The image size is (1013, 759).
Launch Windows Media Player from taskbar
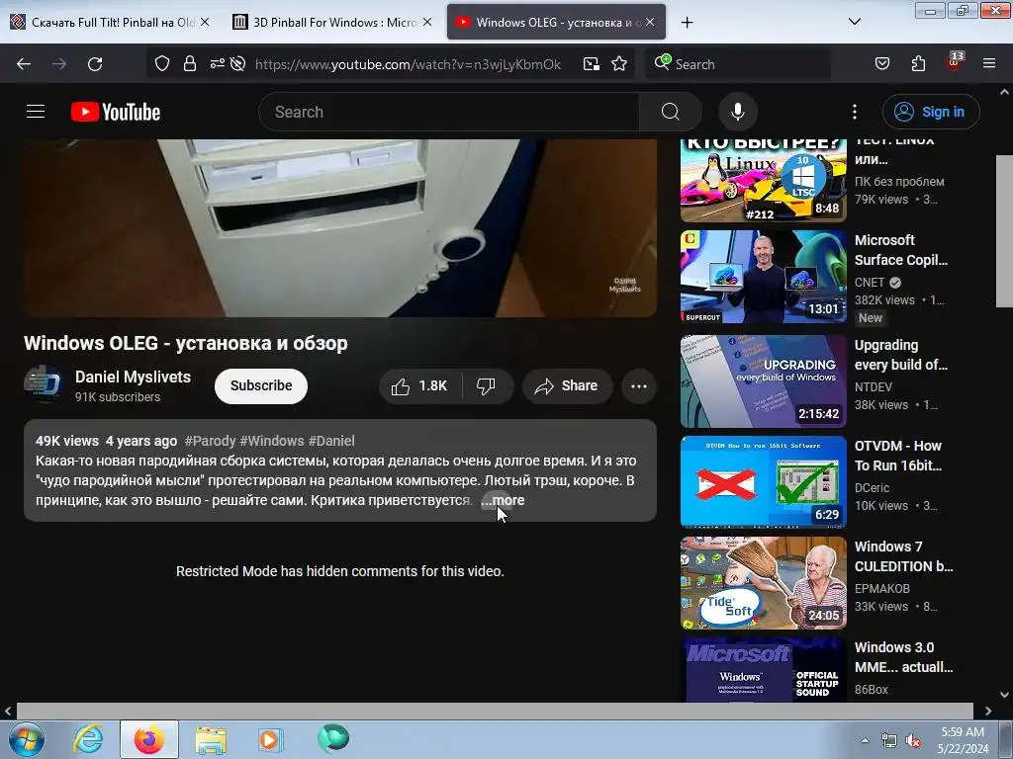(x=269, y=739)
